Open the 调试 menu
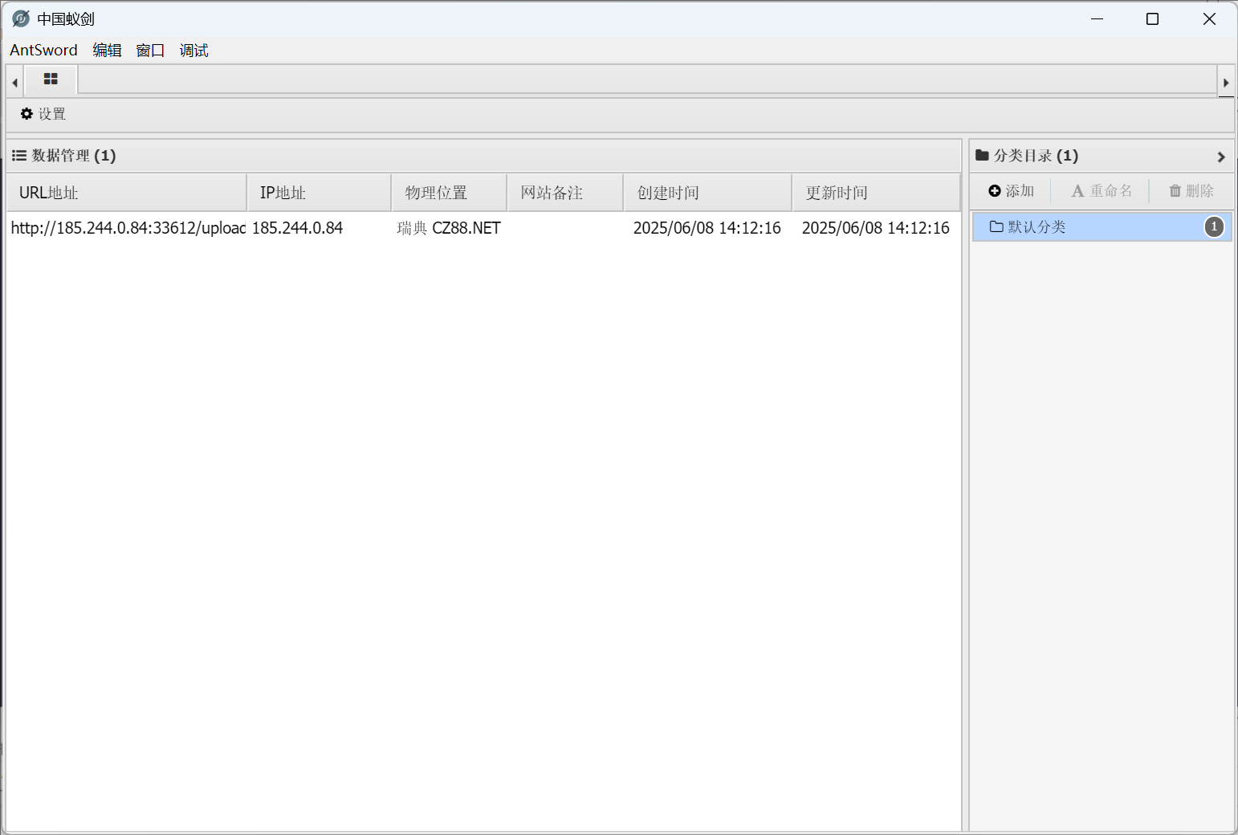The width and height of the screenshot is (1238, 835). (193, 50)
